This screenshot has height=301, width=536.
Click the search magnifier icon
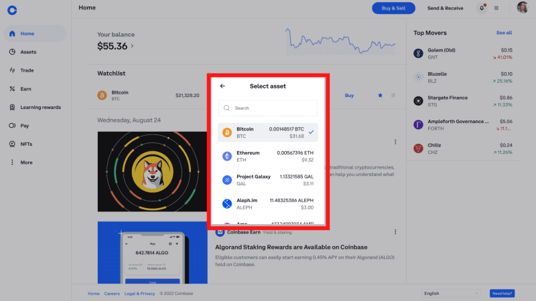tap(226, 108)
